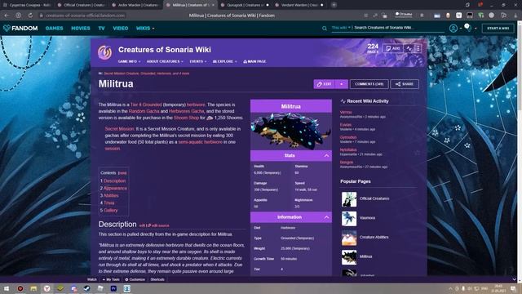Switch to the Official Creatures browser tab
522x294 pixels.
[x=82, y=5]
